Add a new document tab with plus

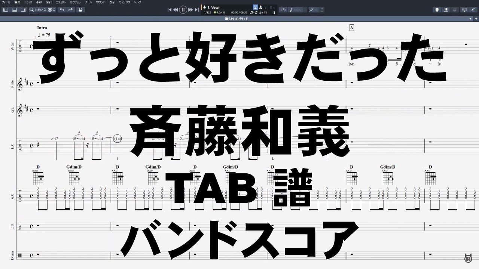476,18
